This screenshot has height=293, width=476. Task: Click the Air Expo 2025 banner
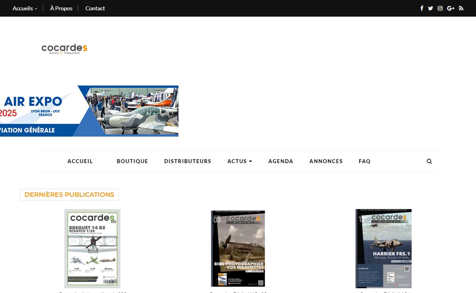89,111
